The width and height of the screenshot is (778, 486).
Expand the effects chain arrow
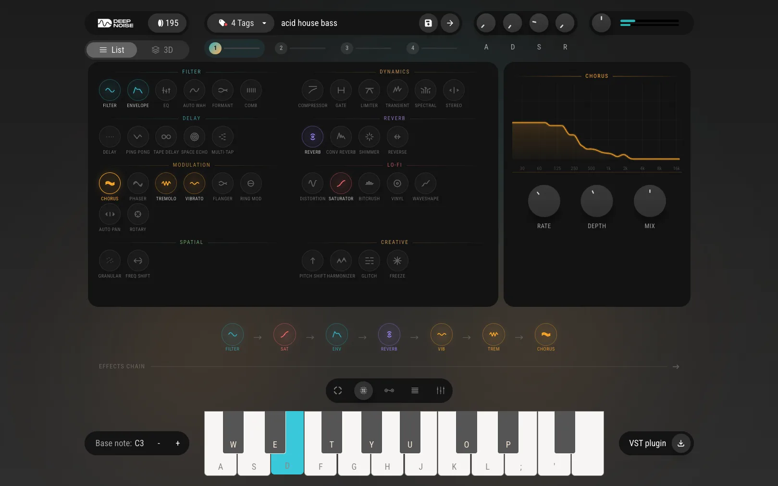click(676, 366)
